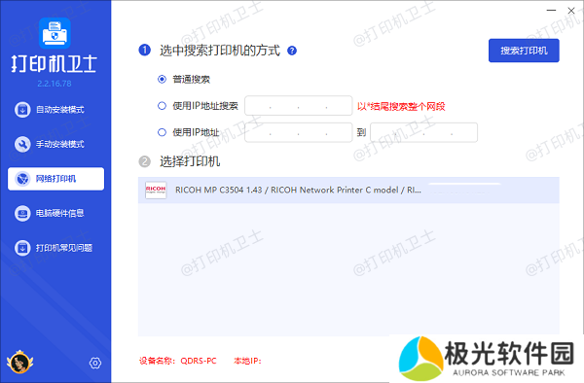This screenshot has width=584, height=383.
Task: Open 打印机常见问题 menu item
Action: (55, 248)
